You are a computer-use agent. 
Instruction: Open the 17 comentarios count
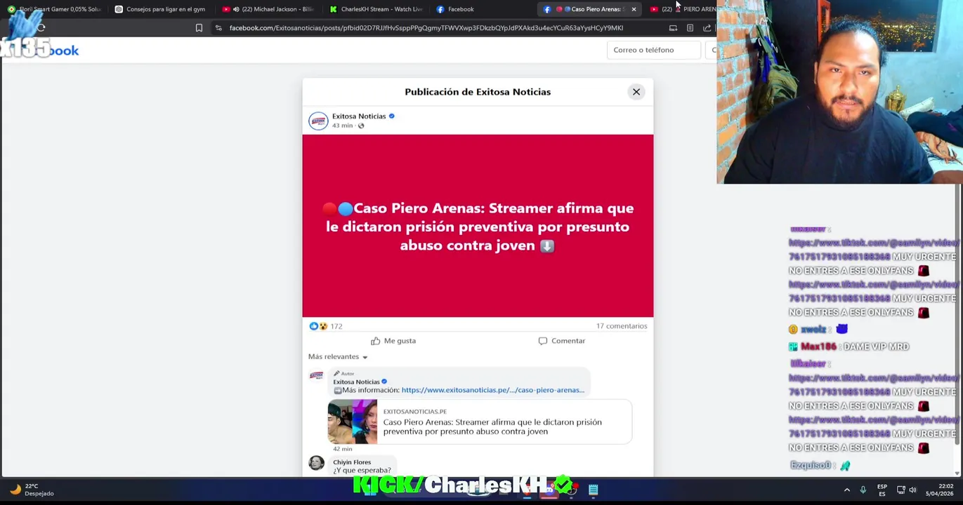click(x=622, y=326)
